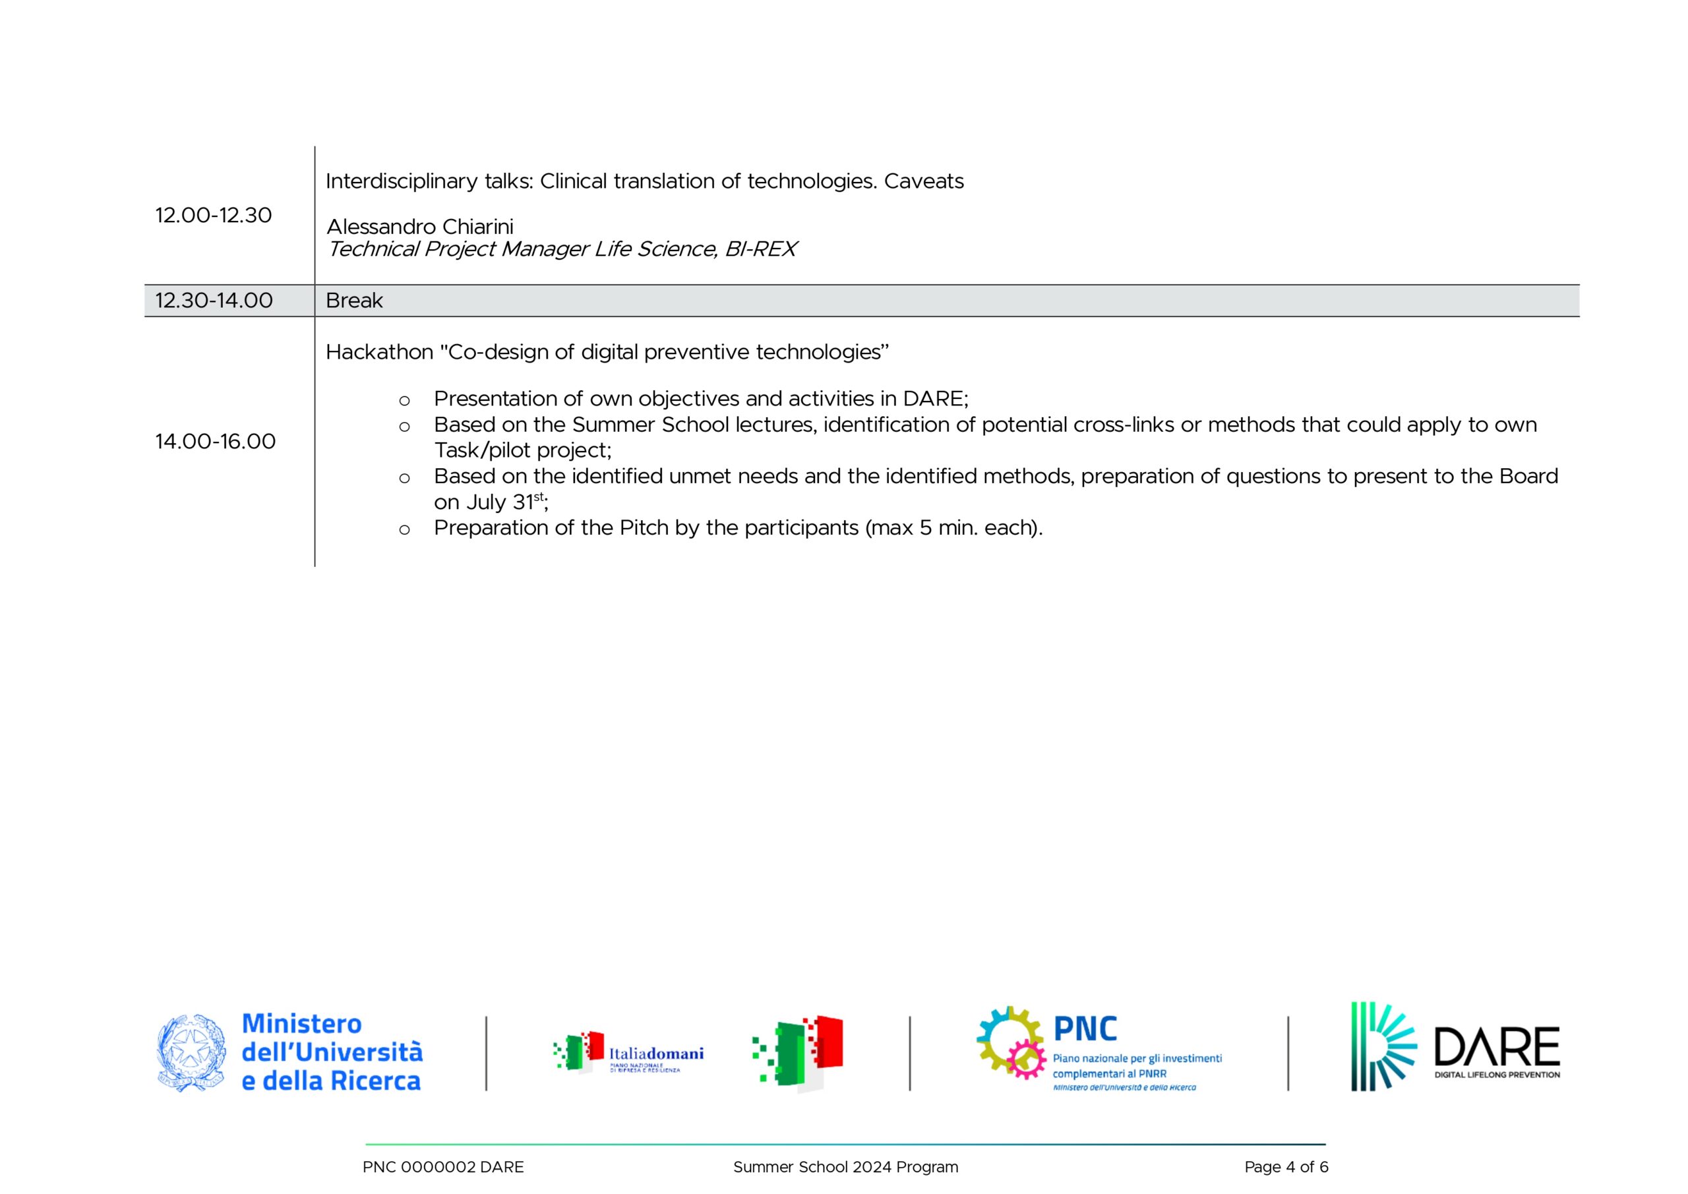The width and height of the screenshot is (1688, 1194).
Task: Click bullet Presentation of own objectives
Action: 702,398
